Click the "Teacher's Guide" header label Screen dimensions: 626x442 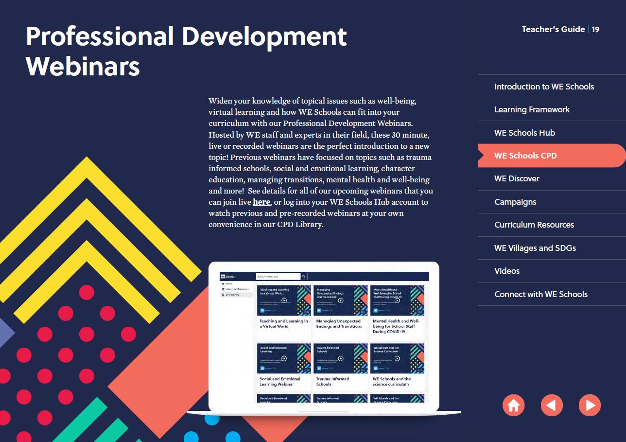tap(553, 29)
